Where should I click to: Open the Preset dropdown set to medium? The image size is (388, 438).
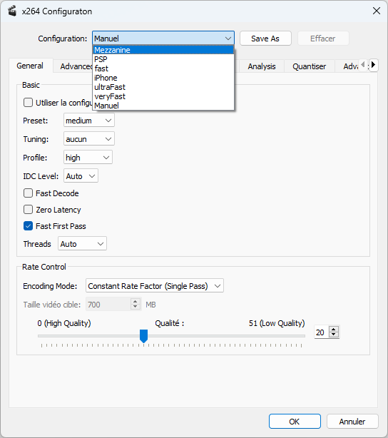point(89,121)
